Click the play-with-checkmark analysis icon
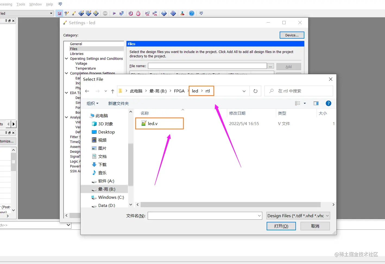 coord(122,13)
